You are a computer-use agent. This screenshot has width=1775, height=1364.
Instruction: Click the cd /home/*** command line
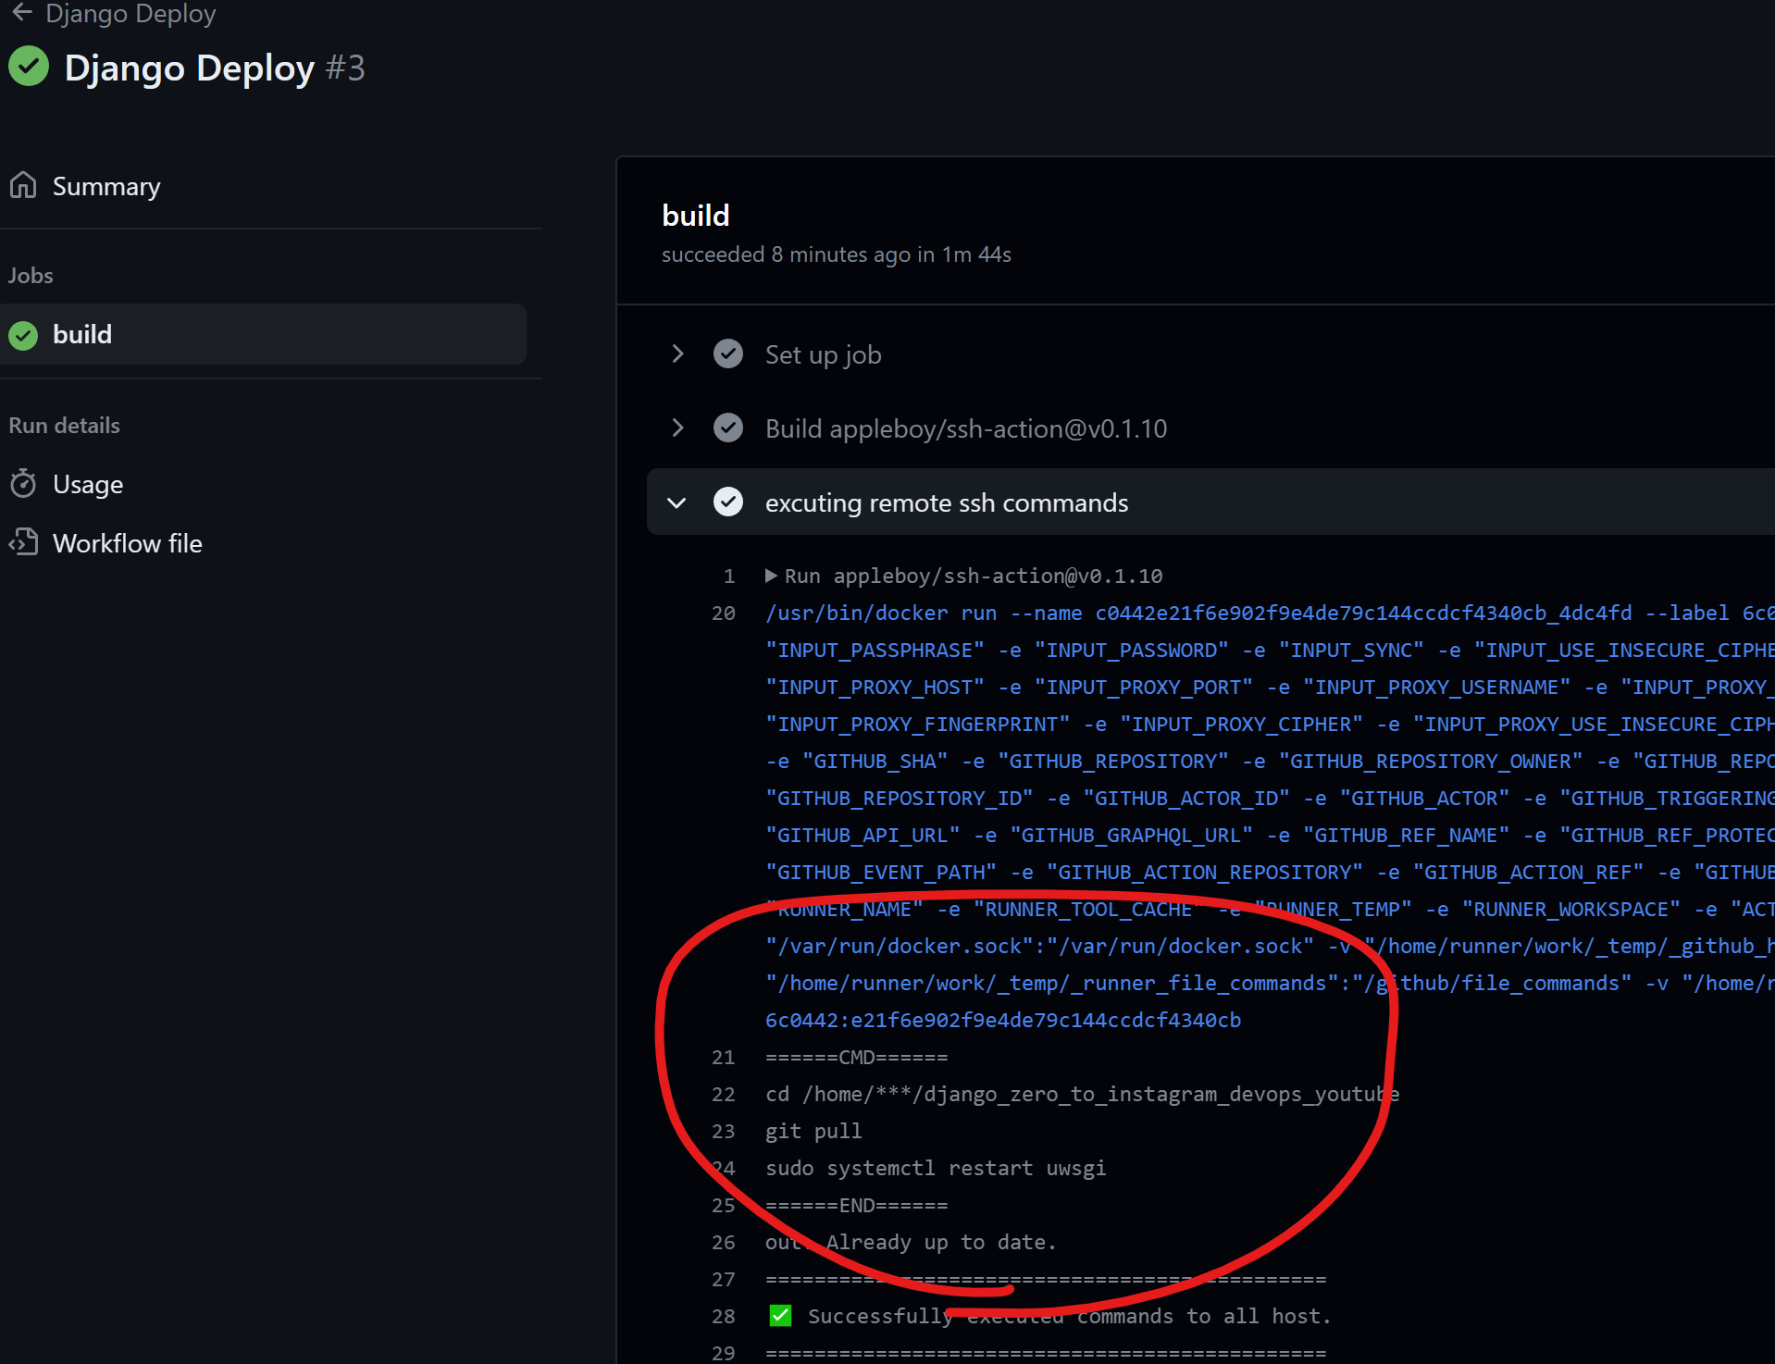pos(1082,1094)
